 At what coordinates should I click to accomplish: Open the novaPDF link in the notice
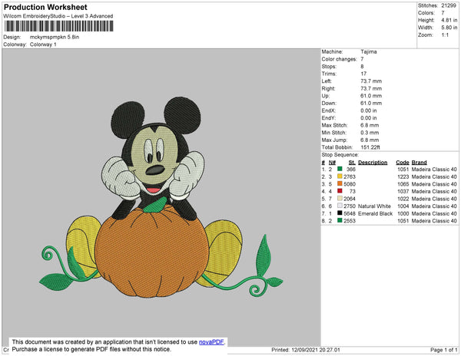pos(211,342)
